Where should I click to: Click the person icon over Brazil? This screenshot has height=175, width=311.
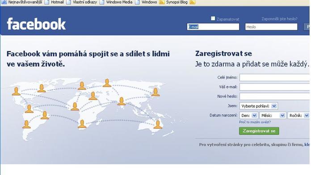point(45,115)
